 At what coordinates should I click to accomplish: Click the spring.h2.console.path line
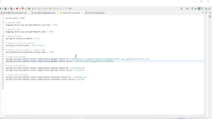(25, 45)
